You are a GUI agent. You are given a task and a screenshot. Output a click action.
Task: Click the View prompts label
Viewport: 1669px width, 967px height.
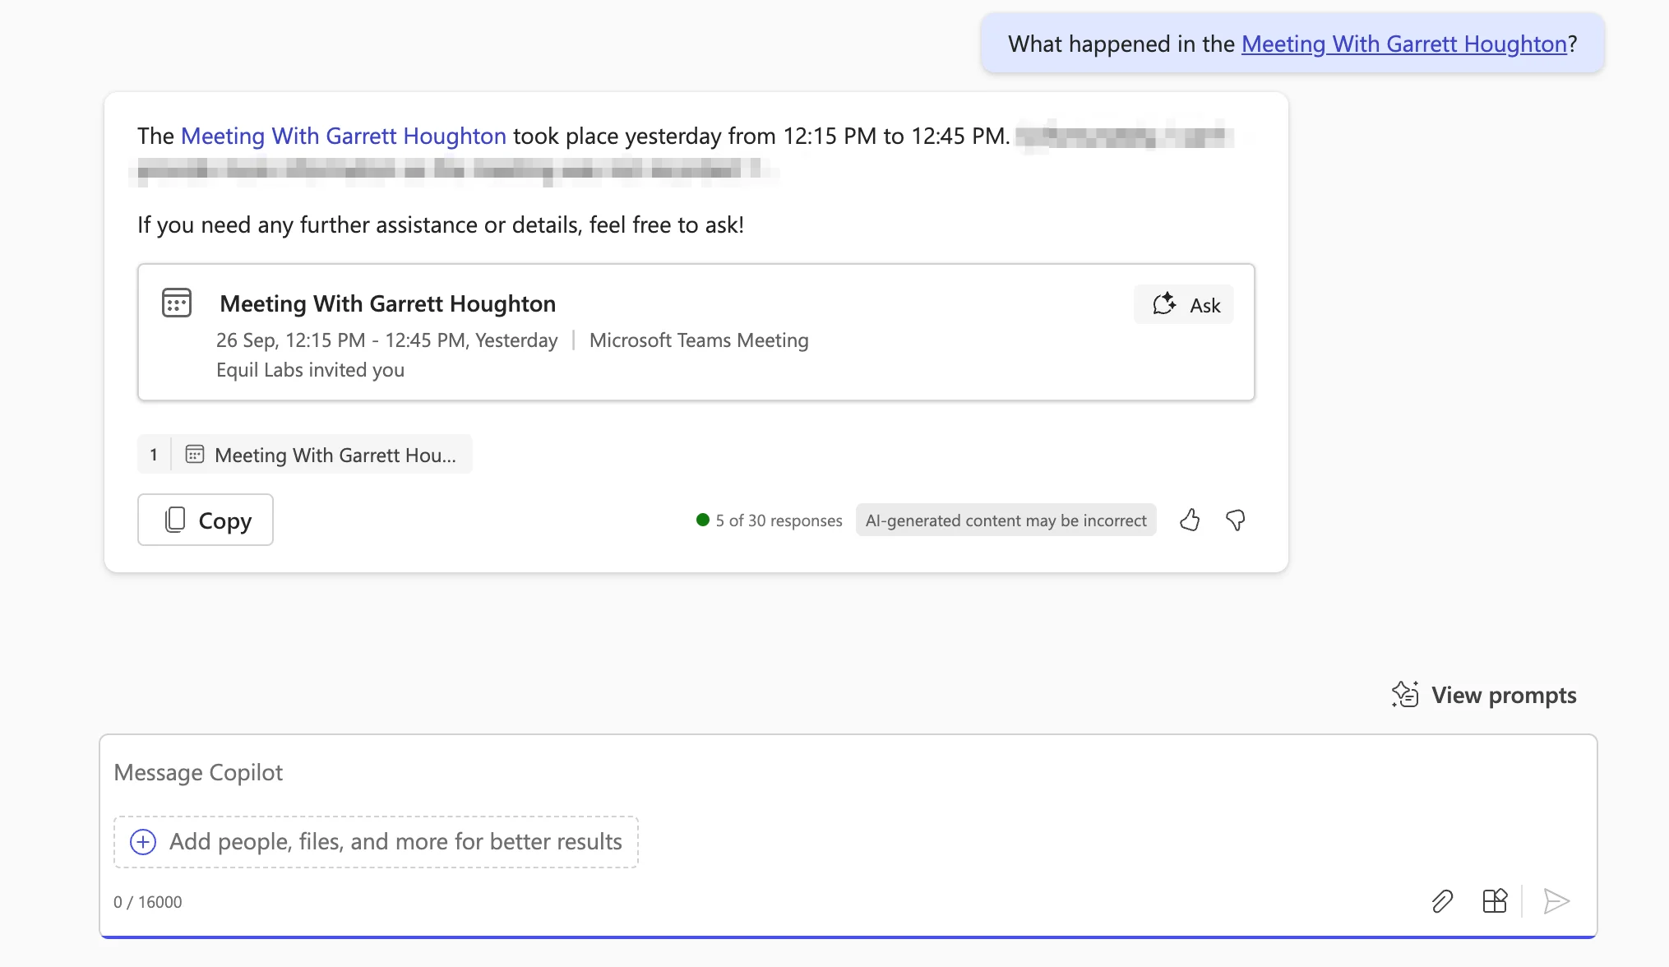[1504, 695]
